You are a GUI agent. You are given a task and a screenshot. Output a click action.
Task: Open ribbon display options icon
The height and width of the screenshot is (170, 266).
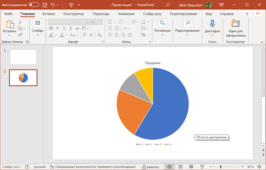221,5
